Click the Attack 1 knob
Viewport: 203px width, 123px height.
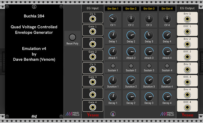click(113, 51)
